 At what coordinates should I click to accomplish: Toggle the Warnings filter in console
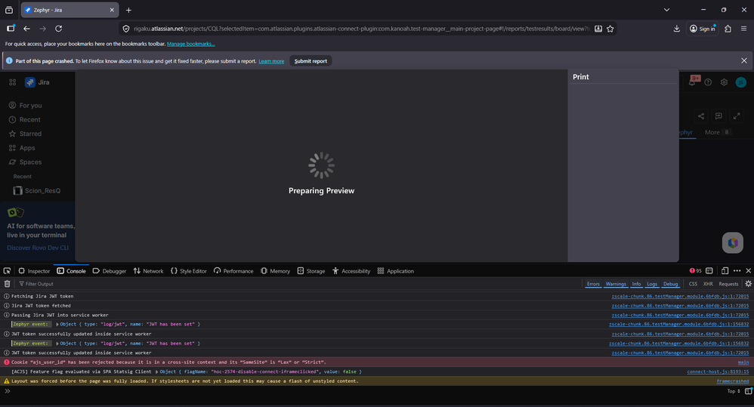click(616, 284)
